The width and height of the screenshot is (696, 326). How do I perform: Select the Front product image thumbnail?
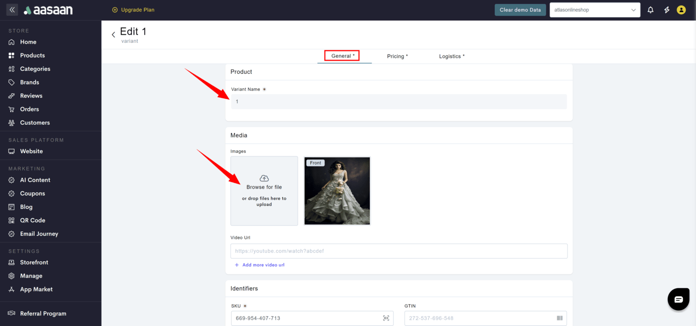click(337, 191)
